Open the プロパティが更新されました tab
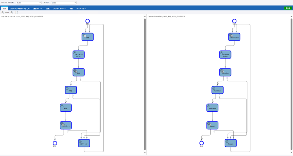 (20, 9)
